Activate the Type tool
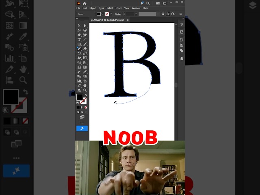Screen dimensions: 260x195 point(79,39)
